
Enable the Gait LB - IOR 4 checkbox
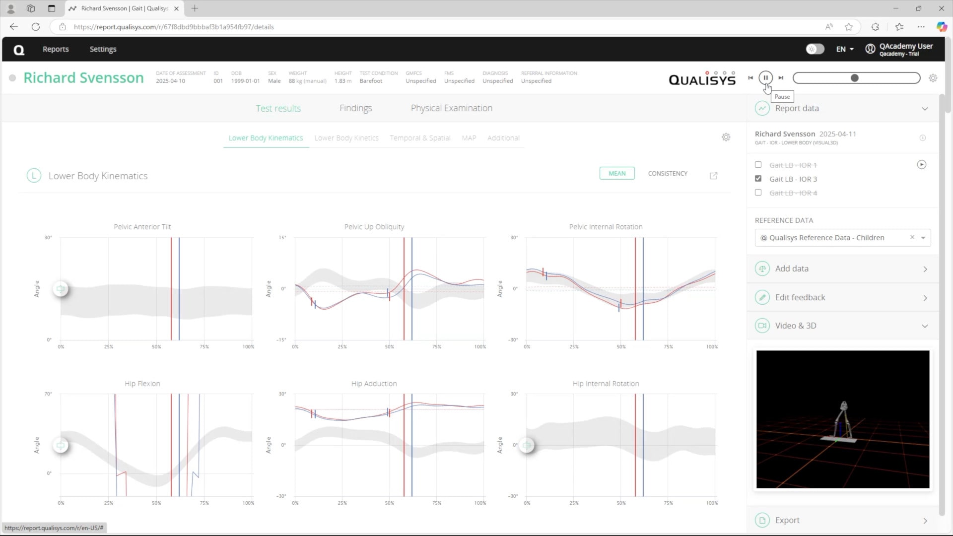pyautogui.click(x=758, y=193)
